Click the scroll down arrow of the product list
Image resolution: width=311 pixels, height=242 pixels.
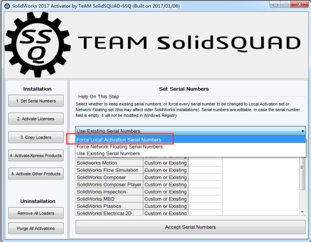click(302, 212)
